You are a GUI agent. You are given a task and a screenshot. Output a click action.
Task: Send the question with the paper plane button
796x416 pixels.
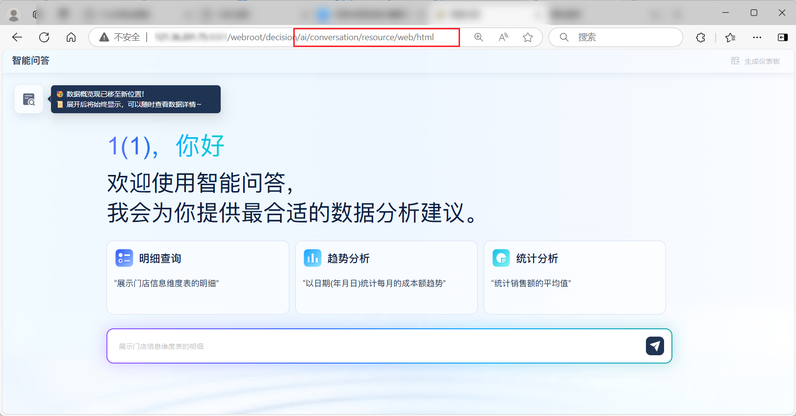[655, 346]
